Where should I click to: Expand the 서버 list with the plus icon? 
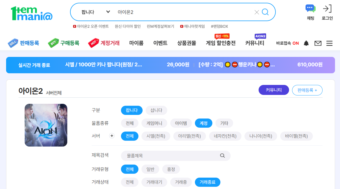112,136
